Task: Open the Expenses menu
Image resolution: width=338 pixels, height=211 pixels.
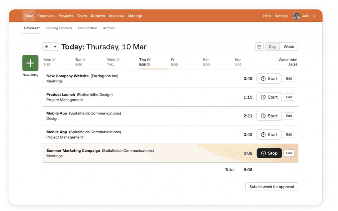Action: [x=46, y=16]
